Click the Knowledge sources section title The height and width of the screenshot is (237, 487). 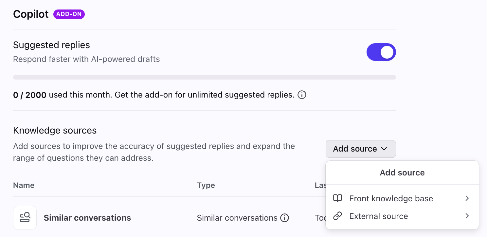55,130
